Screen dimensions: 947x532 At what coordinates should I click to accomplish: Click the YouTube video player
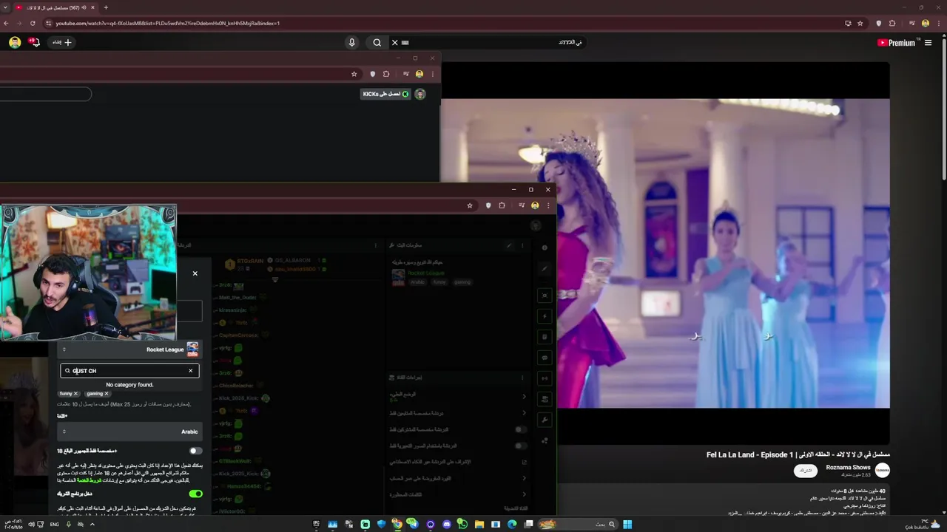click(664, 253)
